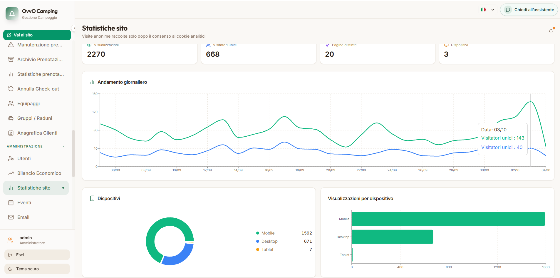
Task: Click the Utenti user-gear icon
Action: [11, 158]
